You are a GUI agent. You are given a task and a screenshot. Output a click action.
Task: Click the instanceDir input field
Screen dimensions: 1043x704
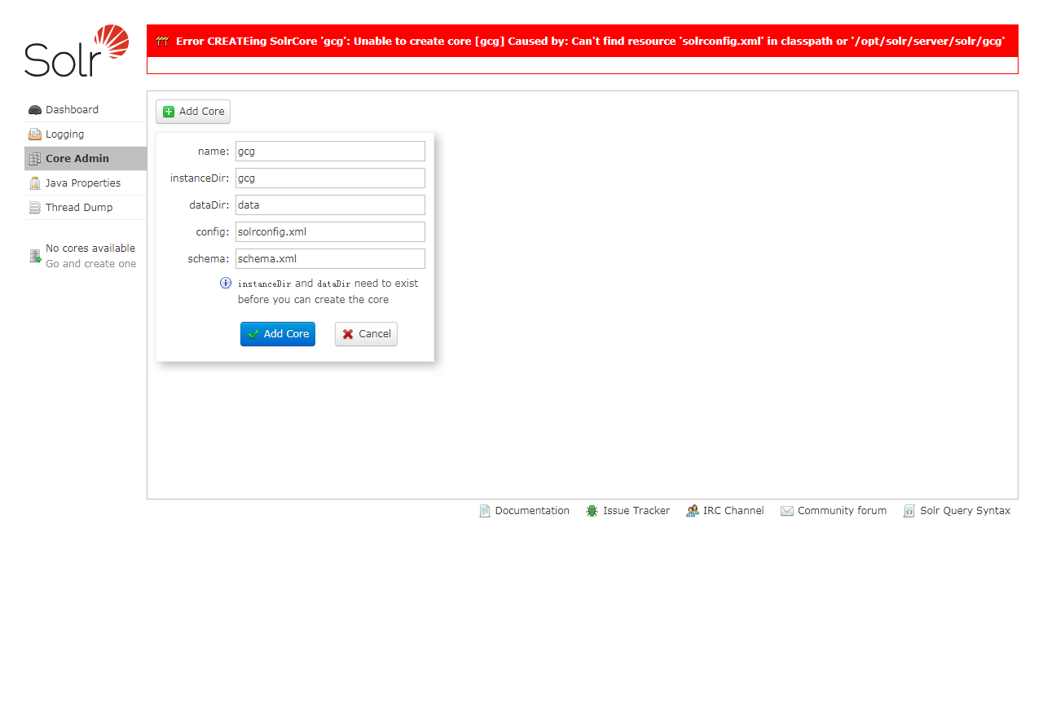(330, 178)
